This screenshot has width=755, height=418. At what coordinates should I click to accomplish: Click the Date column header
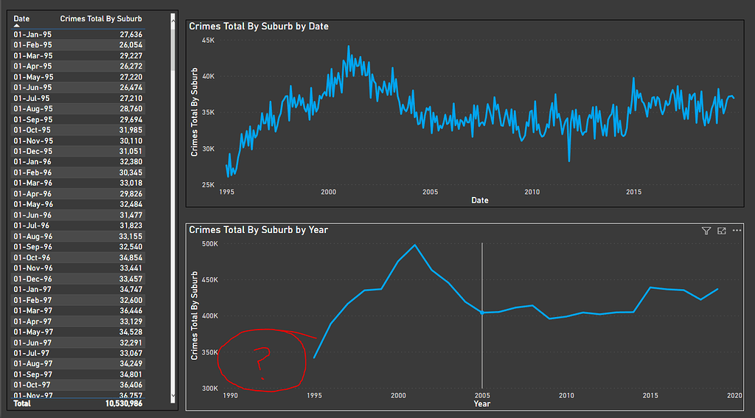coord(22,18)
